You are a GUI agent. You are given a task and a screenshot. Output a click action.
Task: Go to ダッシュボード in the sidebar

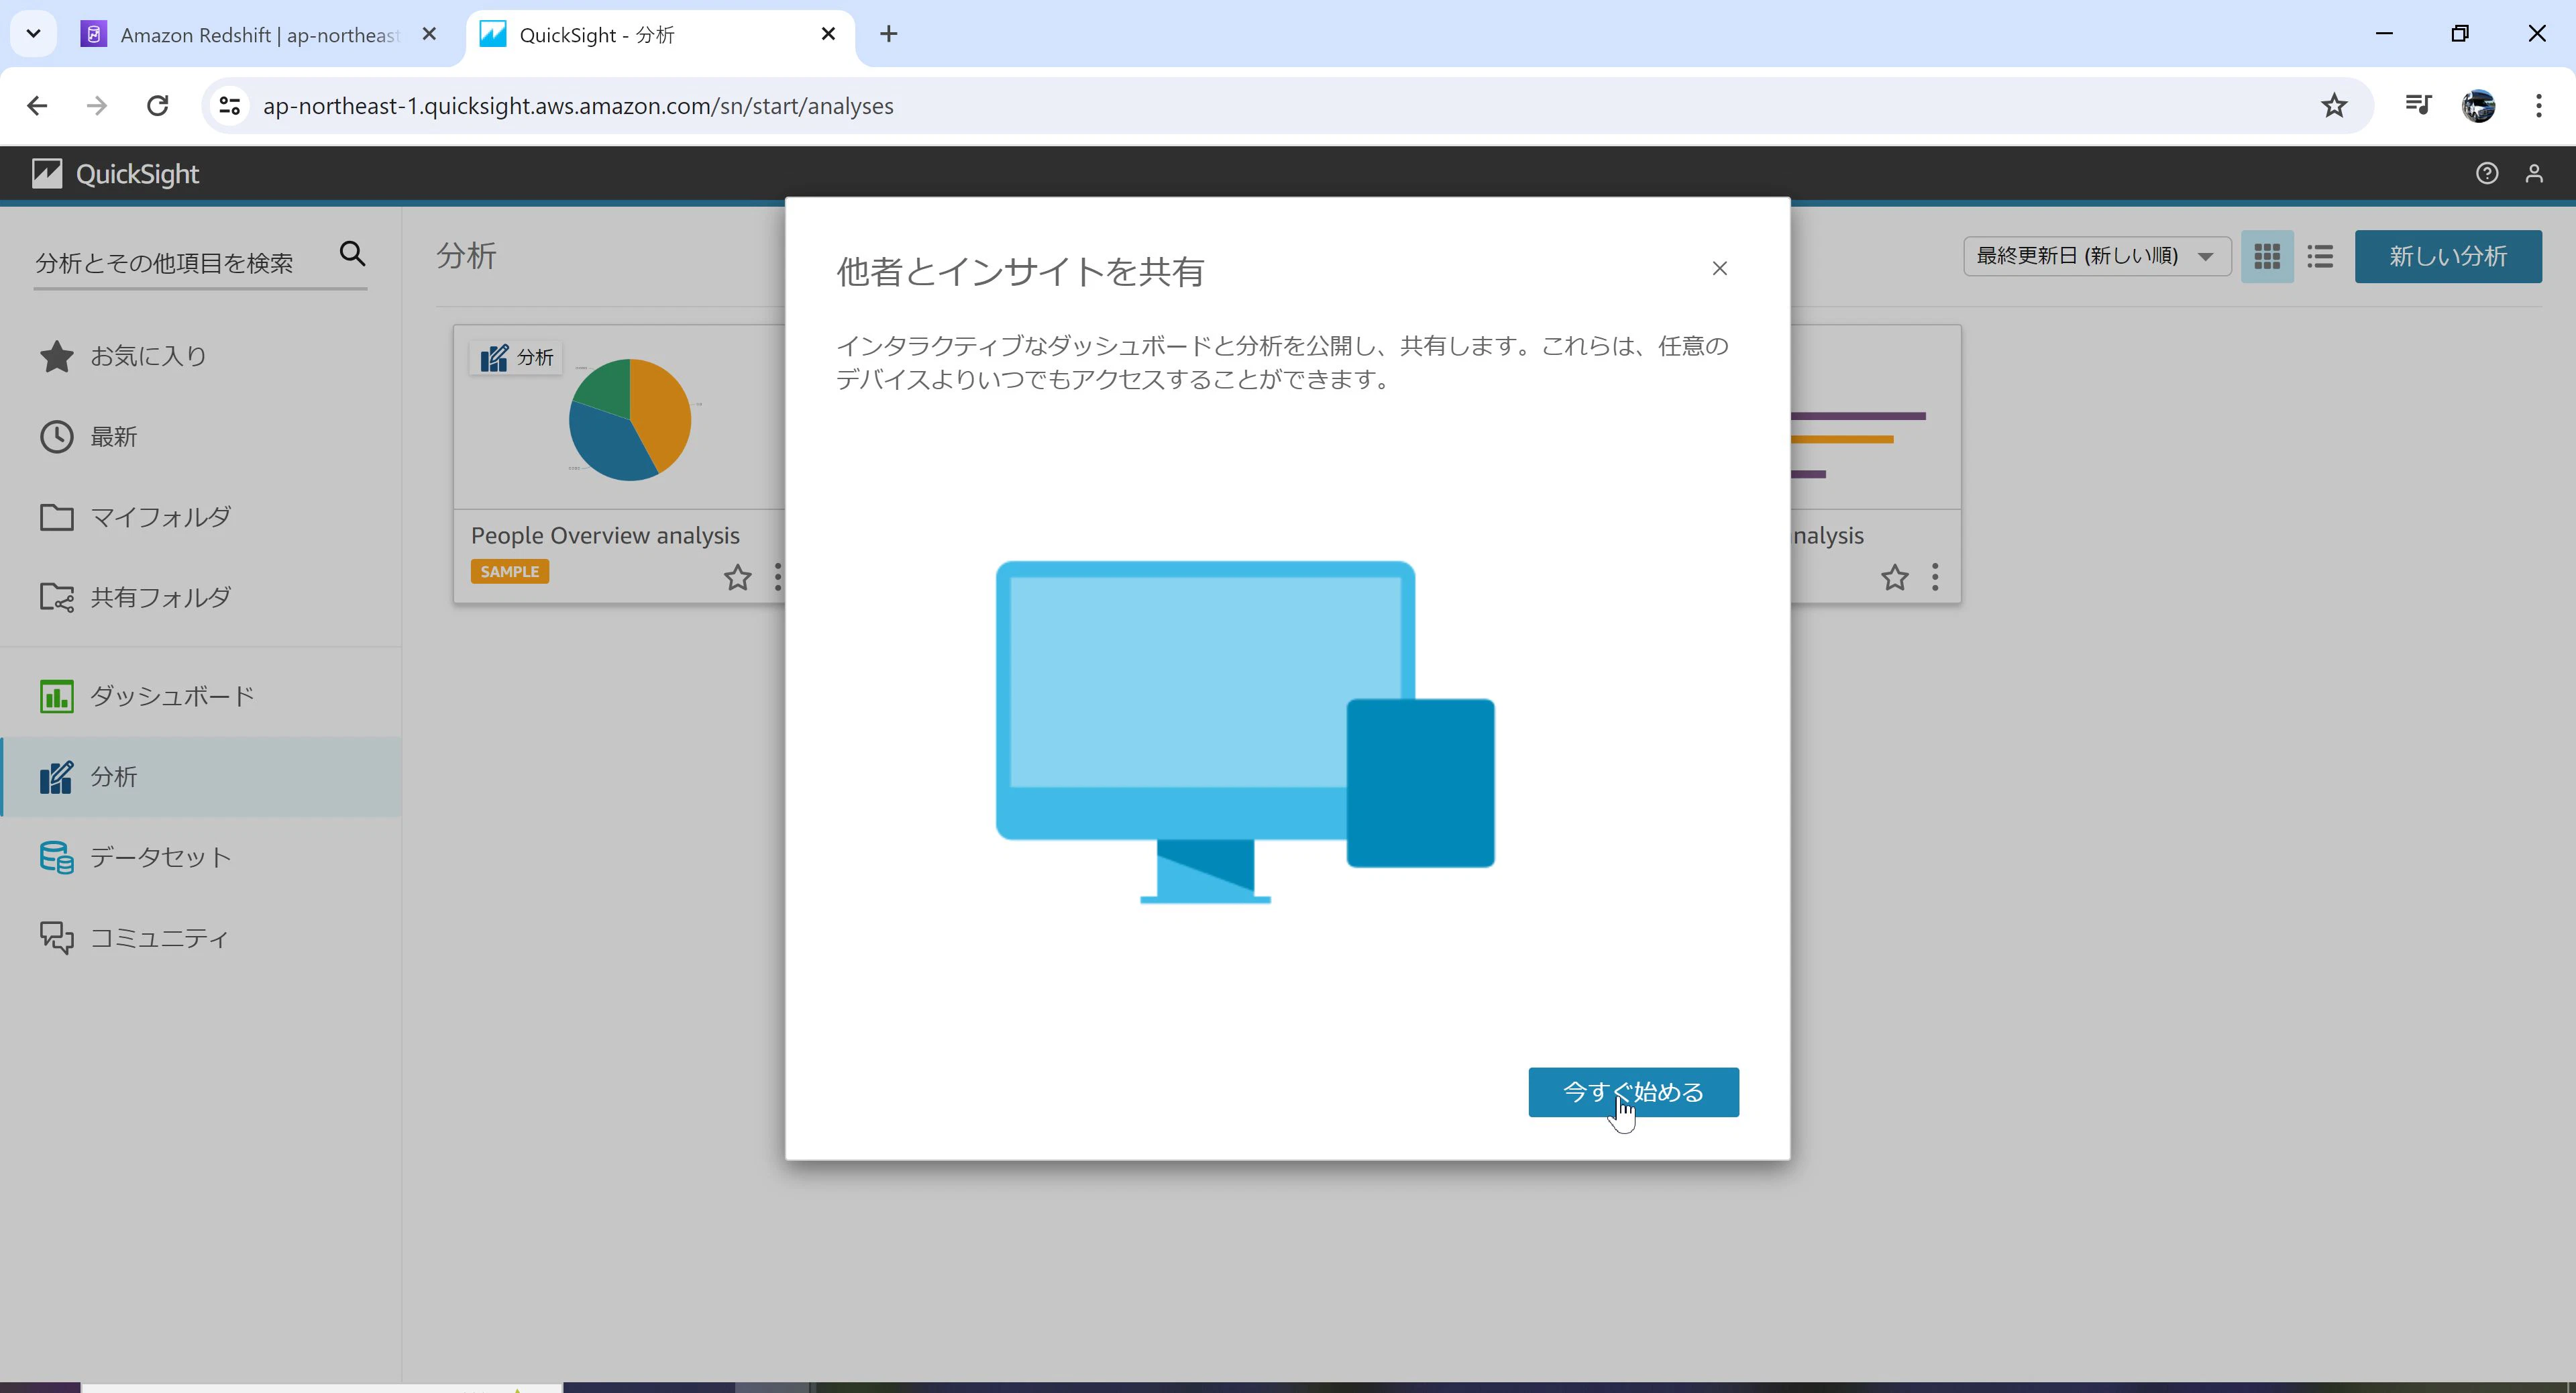pos(200,696)
